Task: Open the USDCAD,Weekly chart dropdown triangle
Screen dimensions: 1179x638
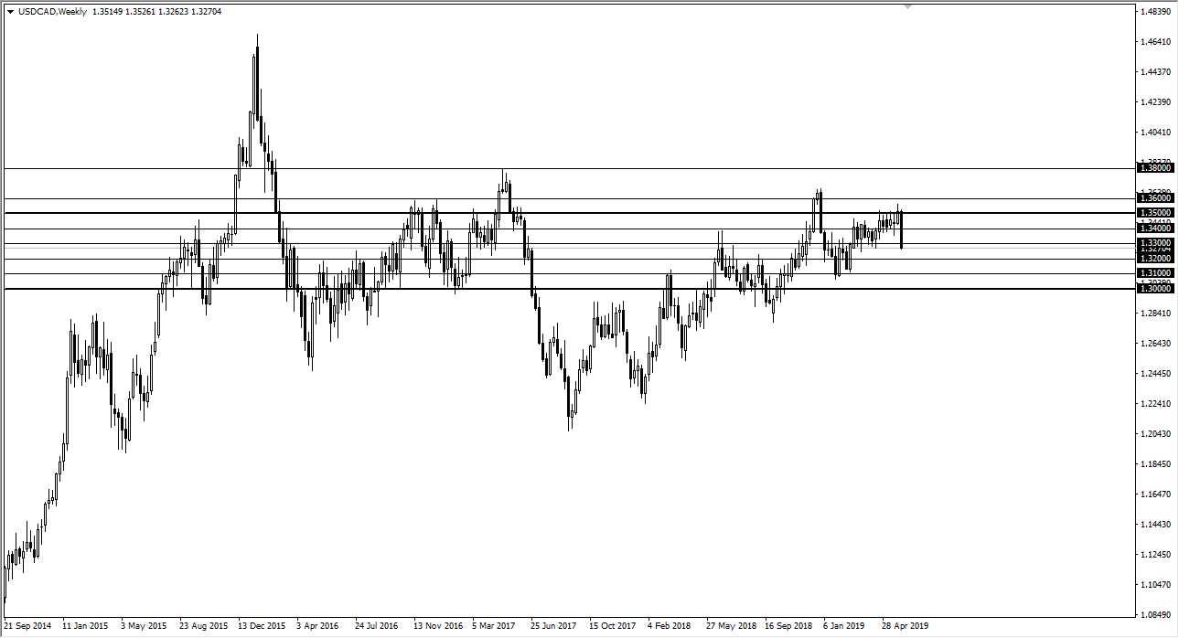Action: click(13, 12)
